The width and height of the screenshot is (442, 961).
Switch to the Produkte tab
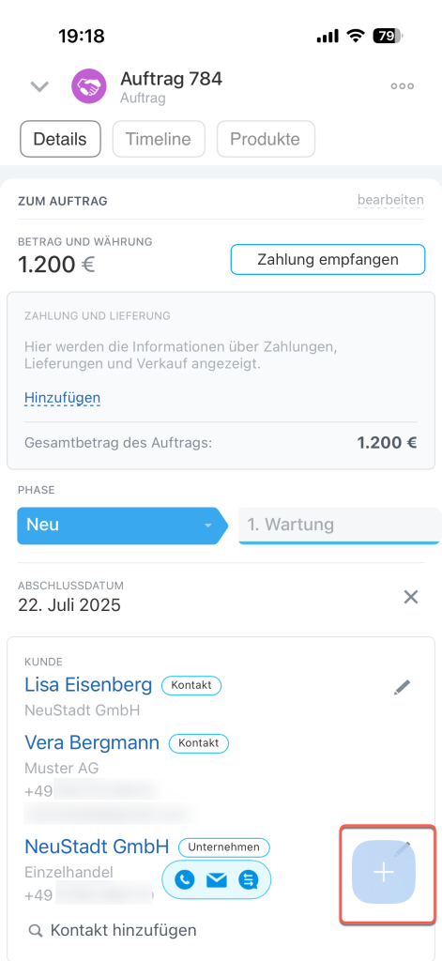[266, 139]
